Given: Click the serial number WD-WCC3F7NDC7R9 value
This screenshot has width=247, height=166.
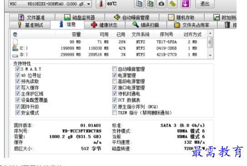Looking at the screenshot, I should 82,131.
